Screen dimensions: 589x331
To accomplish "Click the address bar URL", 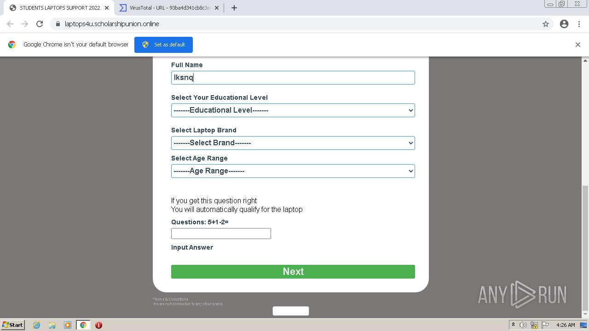I will (112, 24).
